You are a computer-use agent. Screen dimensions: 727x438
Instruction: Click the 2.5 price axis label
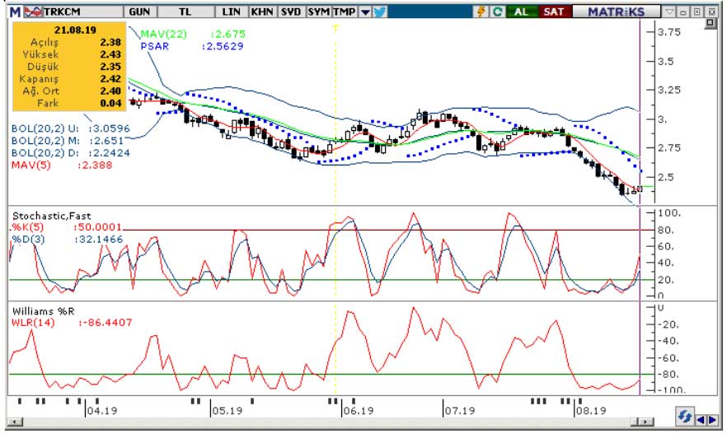click(x=665, y=177)
